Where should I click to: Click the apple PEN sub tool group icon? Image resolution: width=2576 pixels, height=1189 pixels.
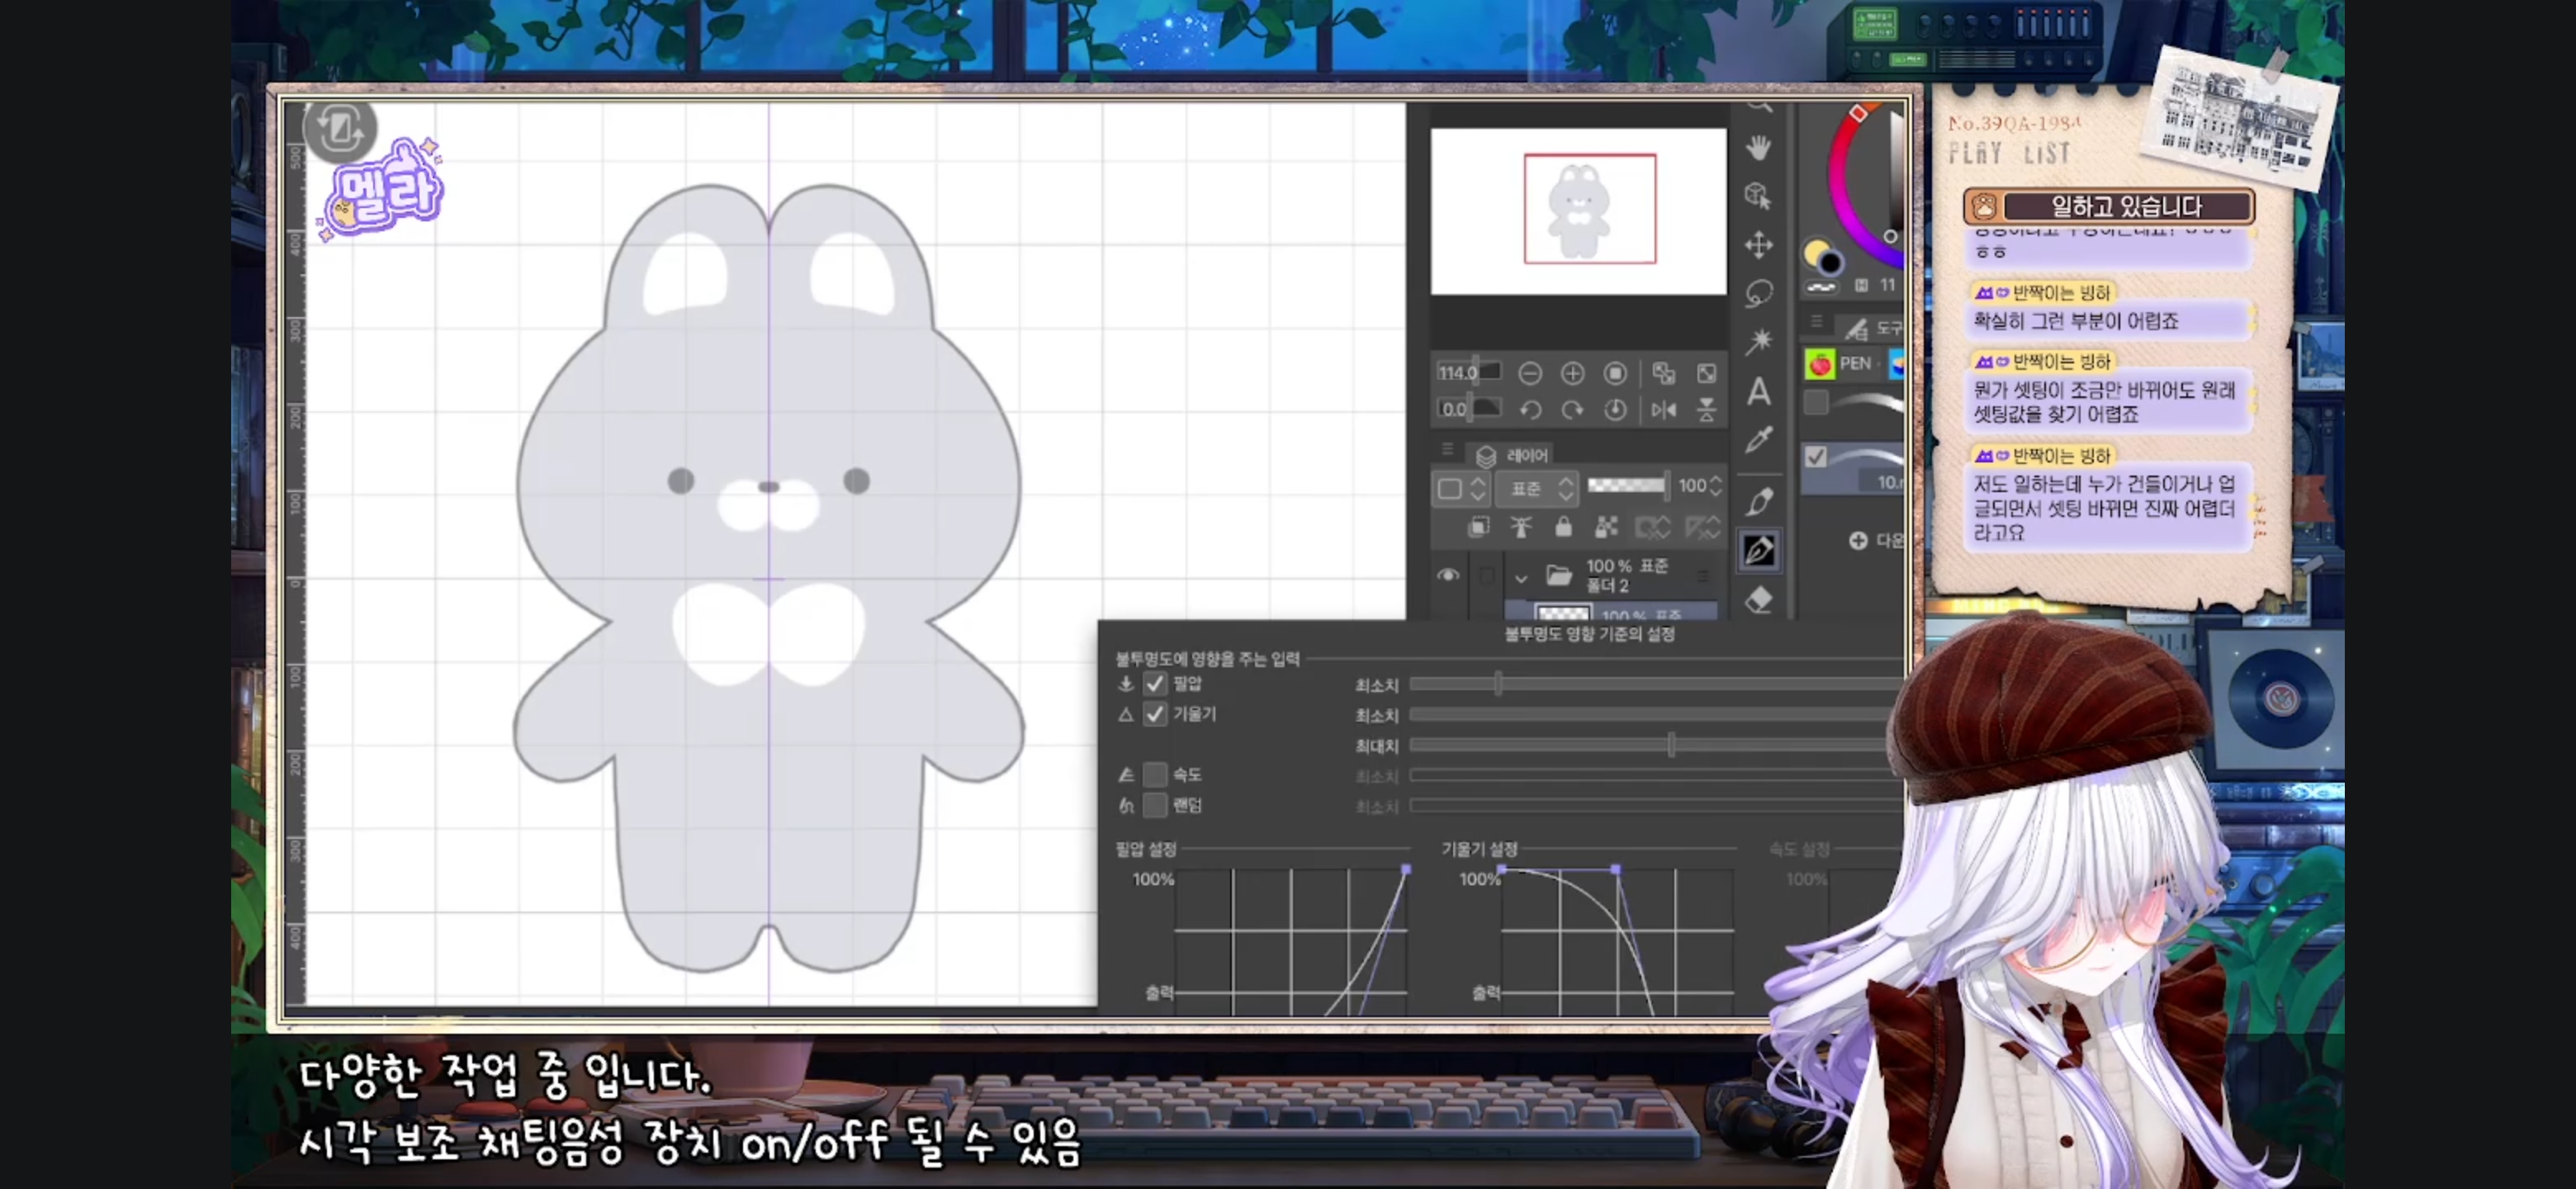click(x=1819, y=363)
